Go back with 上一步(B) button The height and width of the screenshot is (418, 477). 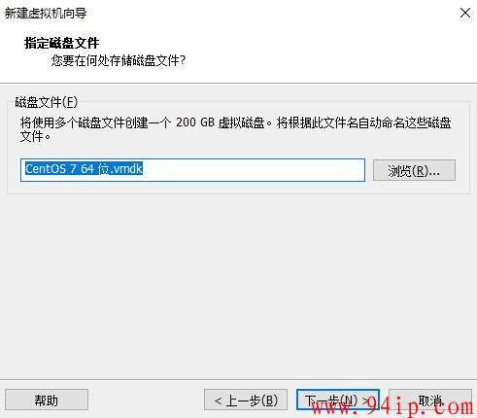[x=246, y=400]
